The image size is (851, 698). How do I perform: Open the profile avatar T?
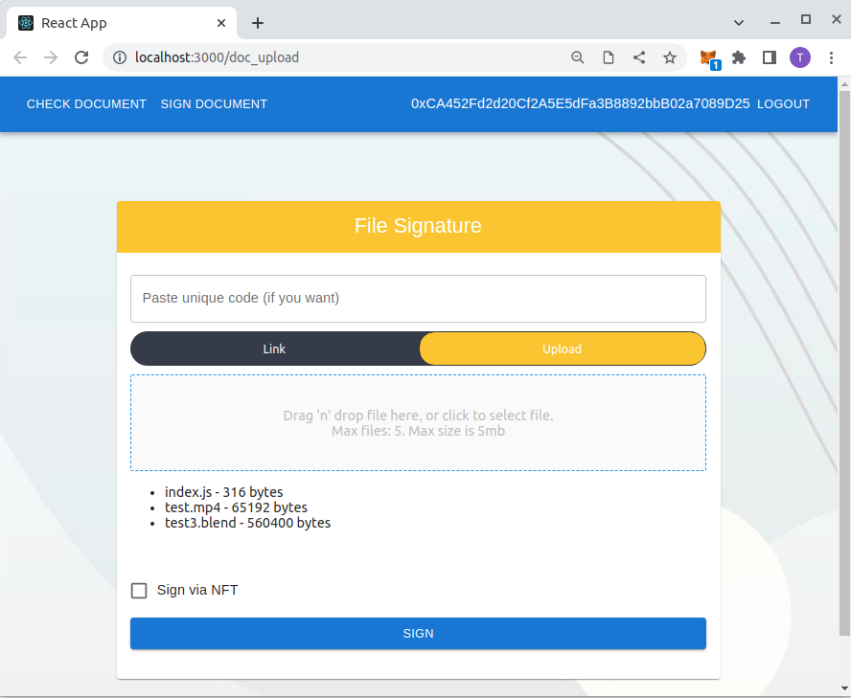click(800, 57)
